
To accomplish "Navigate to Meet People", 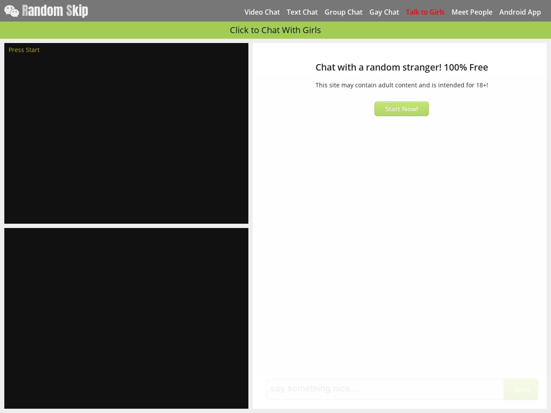I will (471, 12).
